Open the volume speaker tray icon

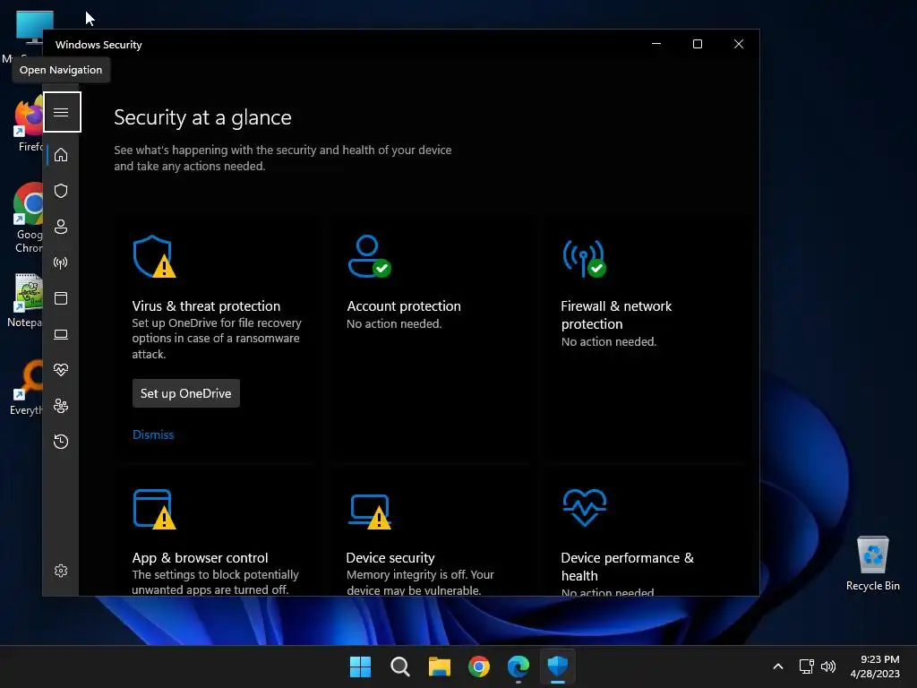tap(828, 666)
